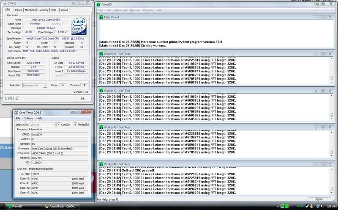
Task: Click the Worker #1 window icon
Action: click(101, 53)
